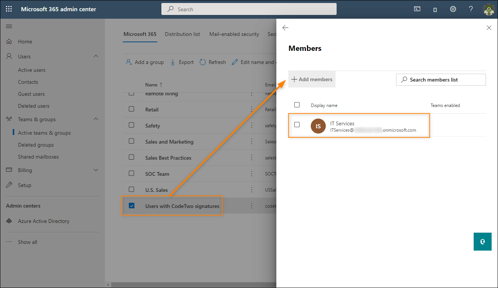
Task: Click the top Search box
Action: coord(249,9)
